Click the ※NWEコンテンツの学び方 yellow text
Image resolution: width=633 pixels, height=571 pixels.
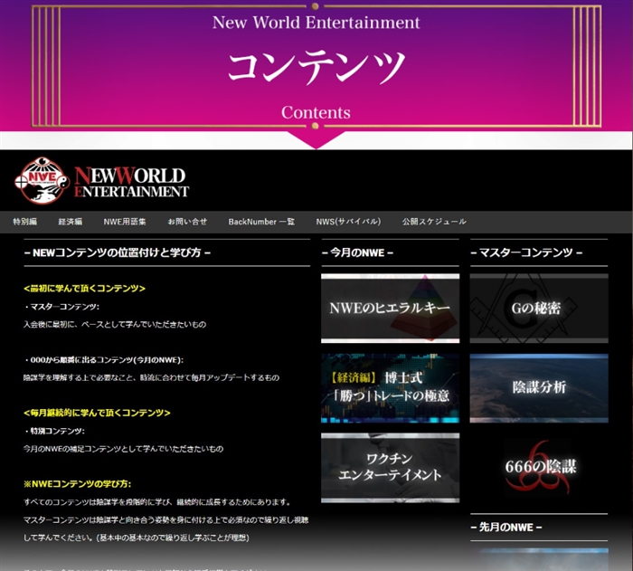(77, 484)
